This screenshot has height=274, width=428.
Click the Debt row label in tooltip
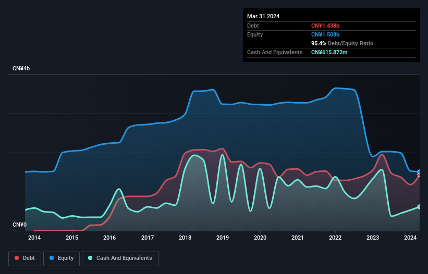tap(253, 26)
